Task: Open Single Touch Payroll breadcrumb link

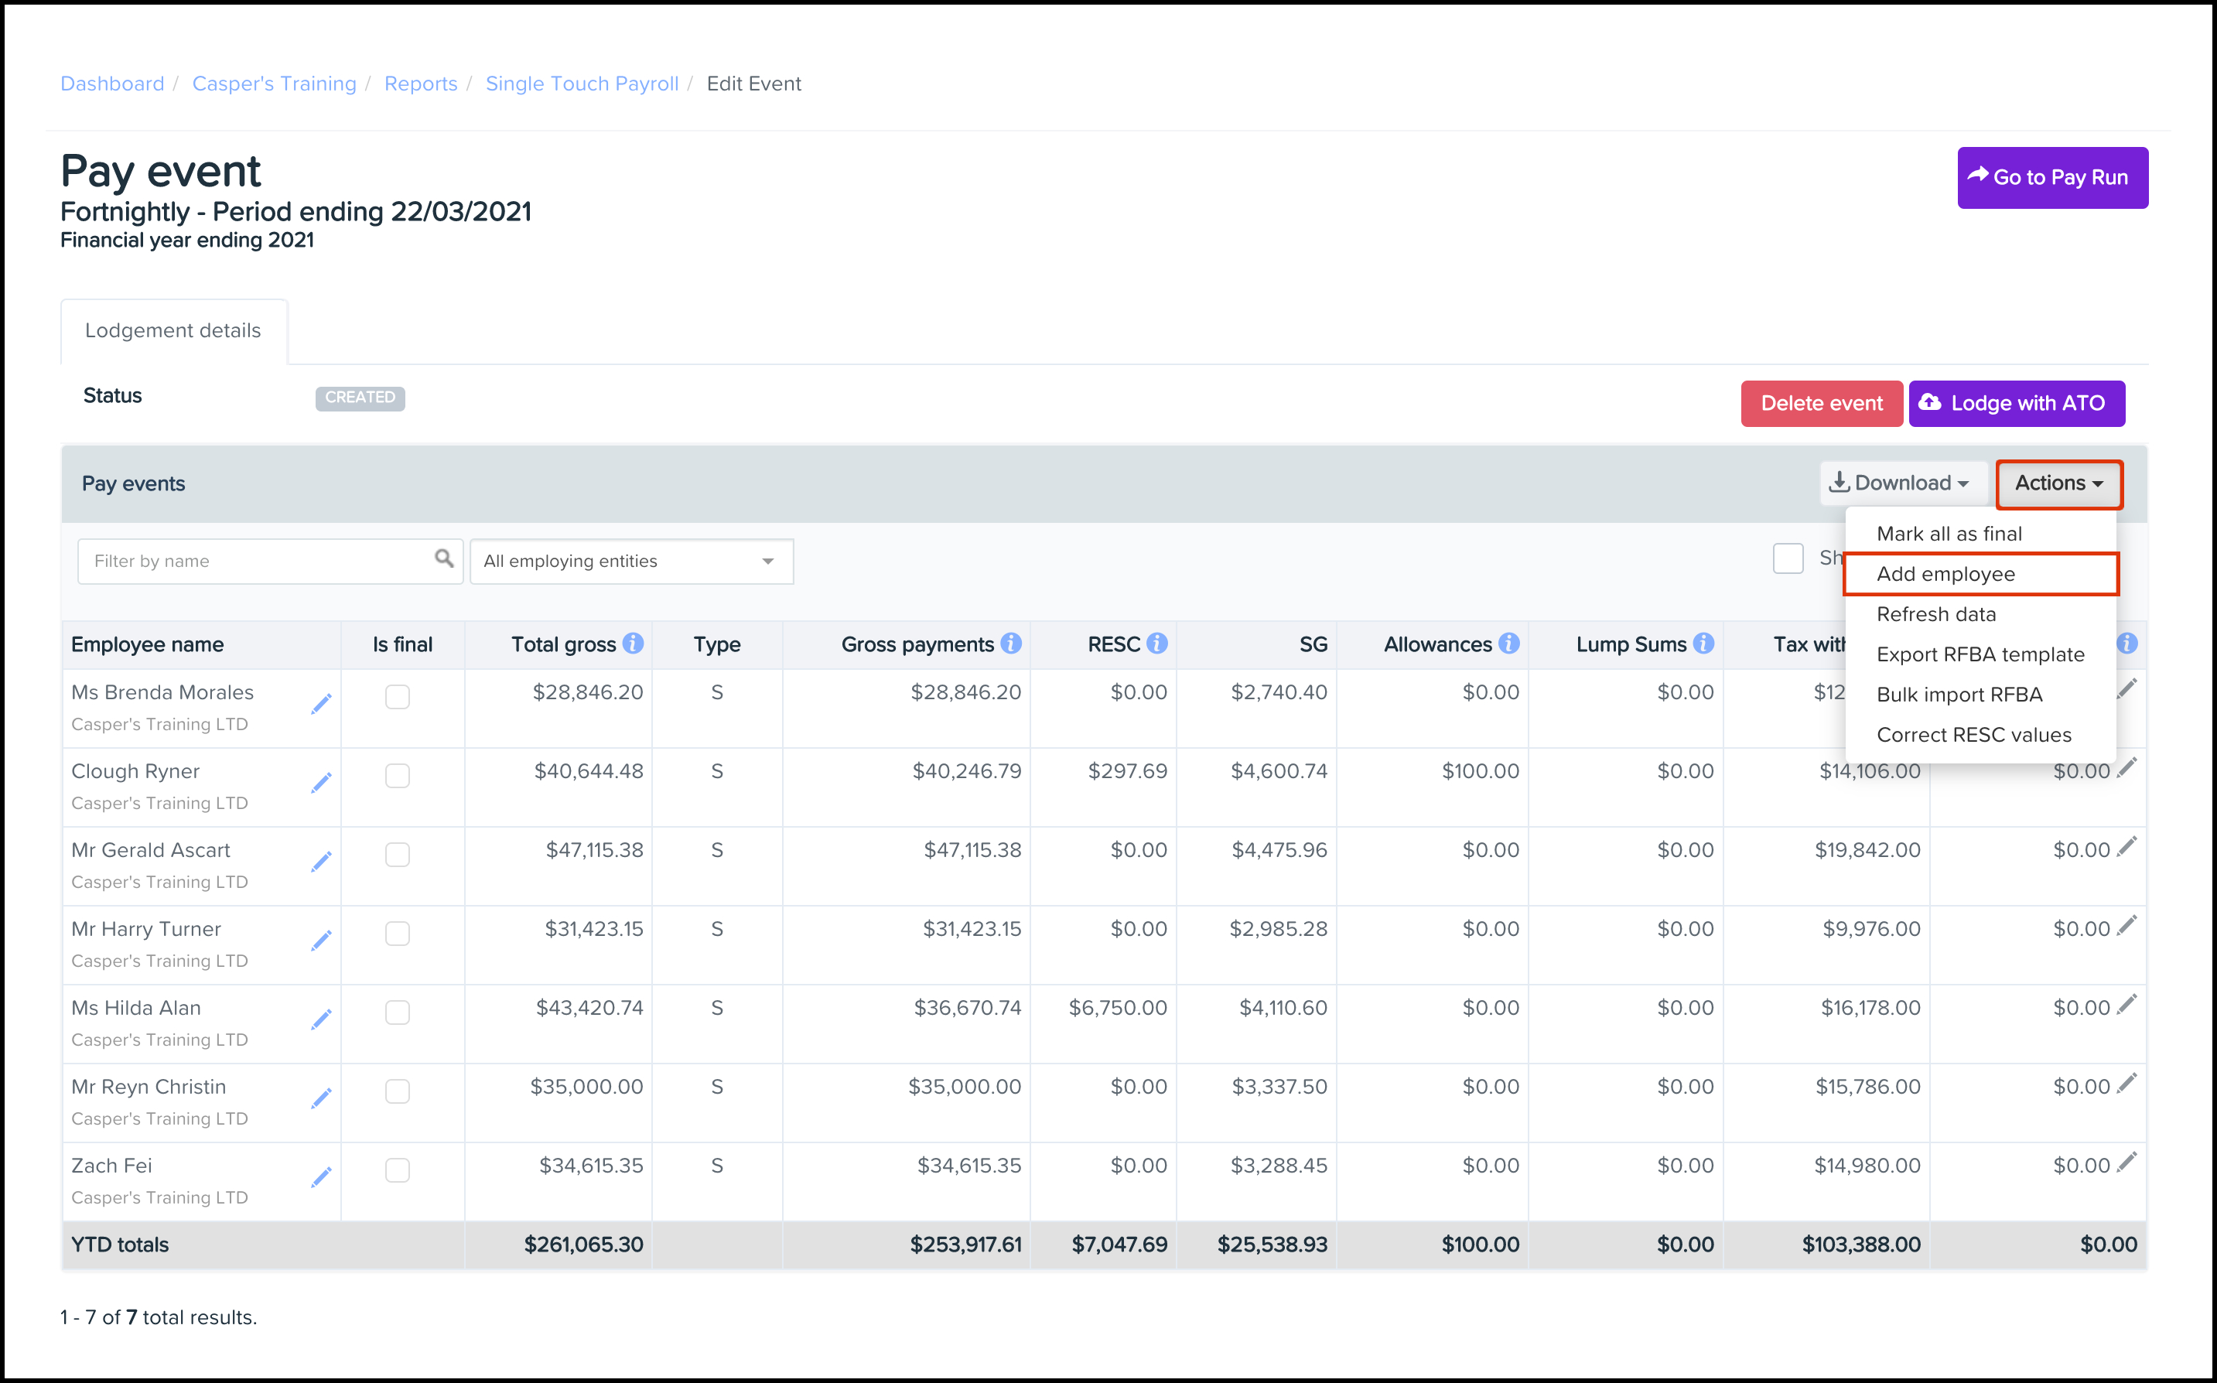Action: tap(582, 84)
